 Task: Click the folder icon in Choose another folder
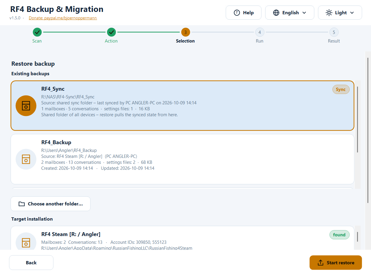click(22, 204)
